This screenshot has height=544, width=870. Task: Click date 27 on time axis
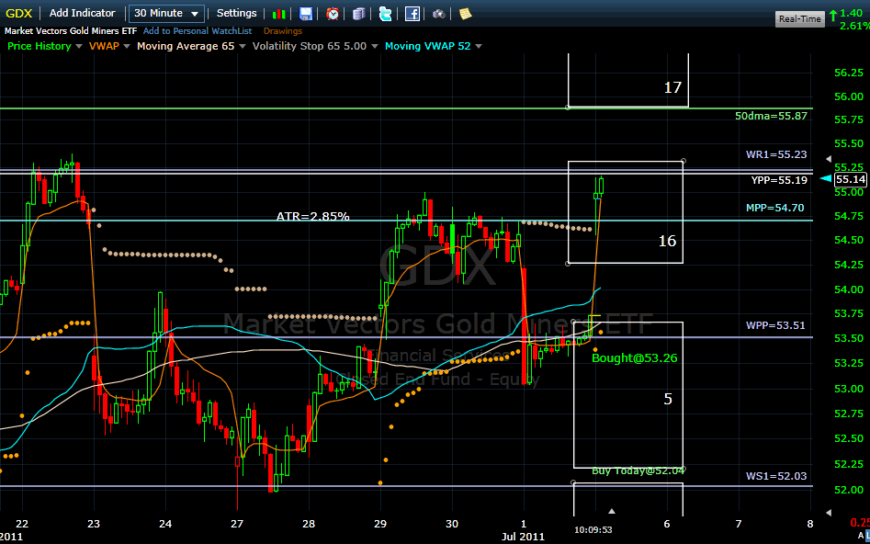(237, 525)
